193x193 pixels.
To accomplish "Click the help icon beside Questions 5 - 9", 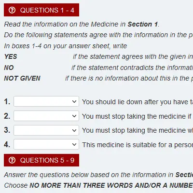I will (12, 160).
